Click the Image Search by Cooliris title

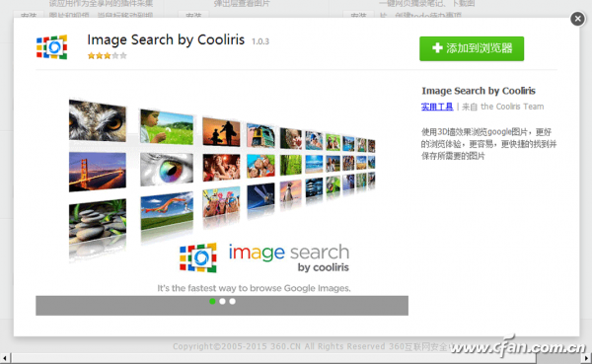click(x=166, y=40)
